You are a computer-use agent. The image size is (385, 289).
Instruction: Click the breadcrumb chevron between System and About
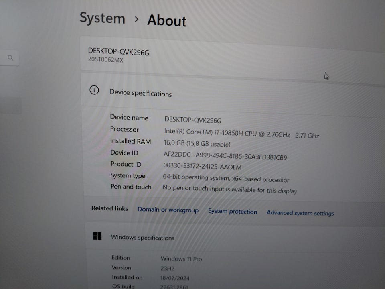136,19
